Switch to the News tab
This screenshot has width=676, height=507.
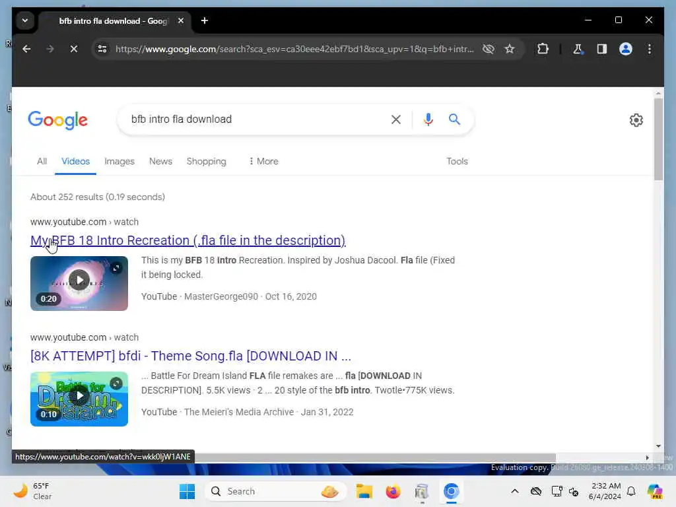[x=160, y=161]
